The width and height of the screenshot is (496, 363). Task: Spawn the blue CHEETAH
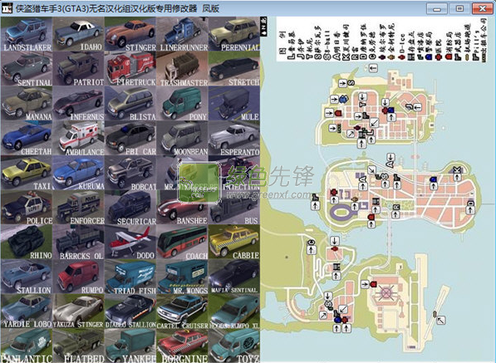pyautogui.click(x=27, y=138)
